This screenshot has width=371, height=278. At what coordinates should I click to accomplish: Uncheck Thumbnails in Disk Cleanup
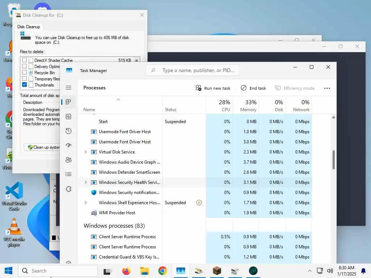(24, 85)
